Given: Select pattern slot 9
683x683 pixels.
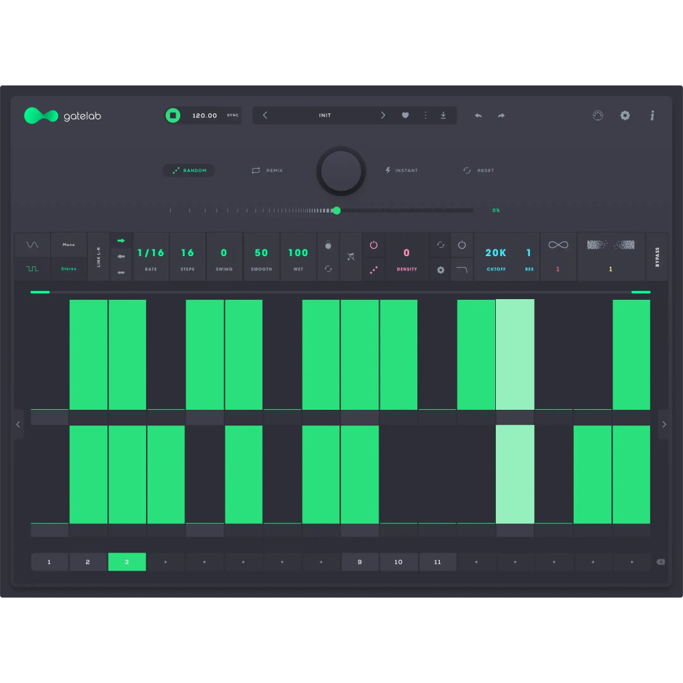Looking at the screenshot, I should tap(360, 562).
